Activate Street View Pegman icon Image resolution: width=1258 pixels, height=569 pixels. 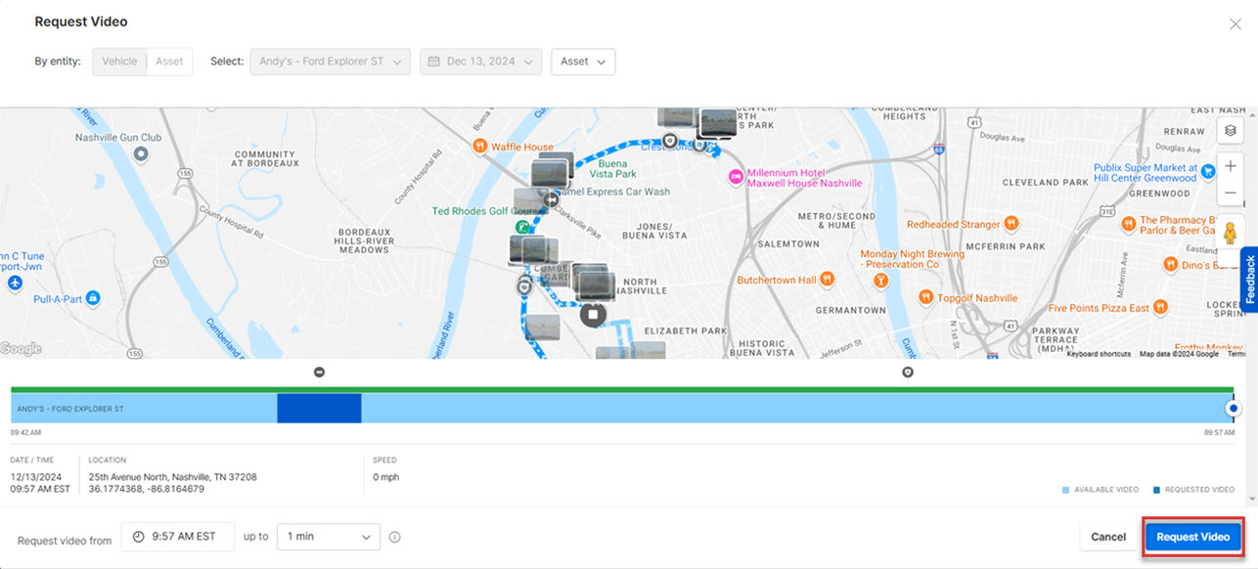[1230, 233]
